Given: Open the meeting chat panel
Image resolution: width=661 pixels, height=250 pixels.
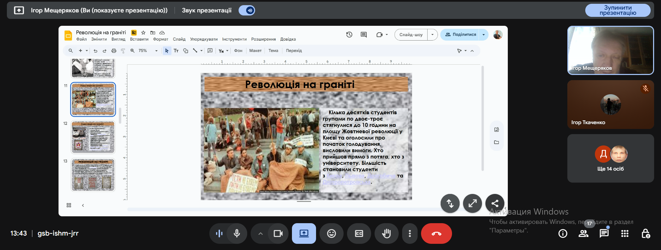Looking at the screenshot, I should click(x=604, y=233).
